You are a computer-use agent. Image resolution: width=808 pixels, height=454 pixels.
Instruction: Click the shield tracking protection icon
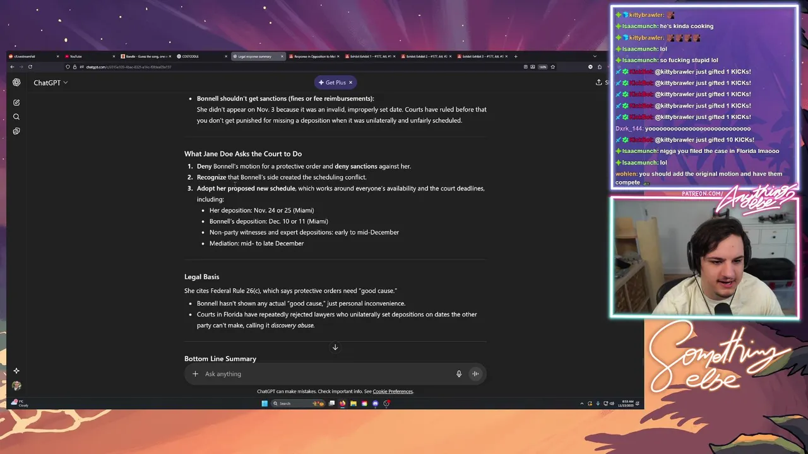click(68, 67)
